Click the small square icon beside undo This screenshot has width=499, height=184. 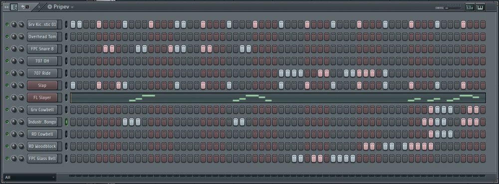pyautogui.click(x=27, y=7)
